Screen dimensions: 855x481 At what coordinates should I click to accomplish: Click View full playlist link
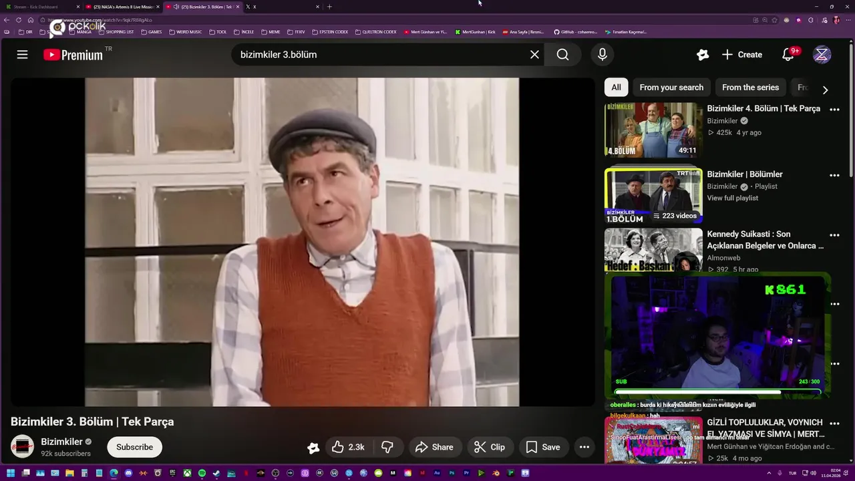tap(733, 198)
